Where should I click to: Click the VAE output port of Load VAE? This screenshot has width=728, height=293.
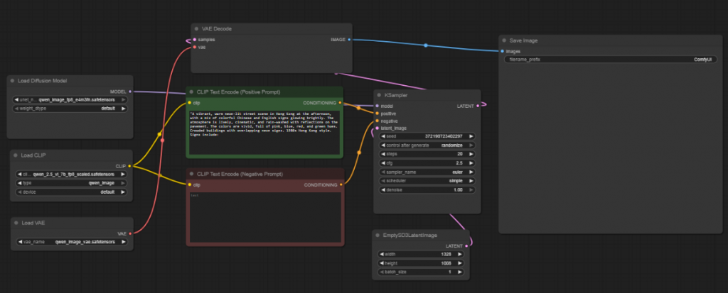tap(130, 233)
